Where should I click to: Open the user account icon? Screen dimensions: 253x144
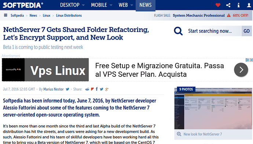[249, 5]
